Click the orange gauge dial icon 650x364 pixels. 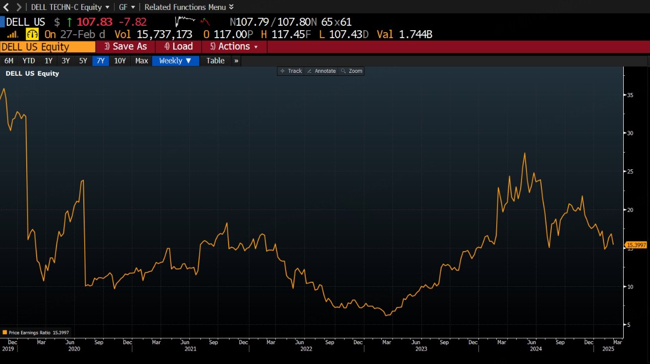click(32, 34)
